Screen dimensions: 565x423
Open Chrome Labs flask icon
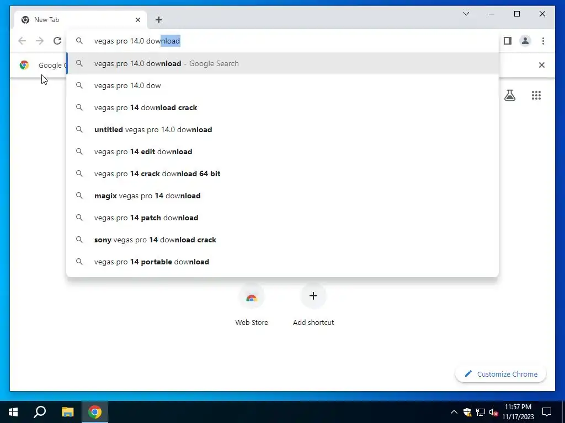(509, 95)
